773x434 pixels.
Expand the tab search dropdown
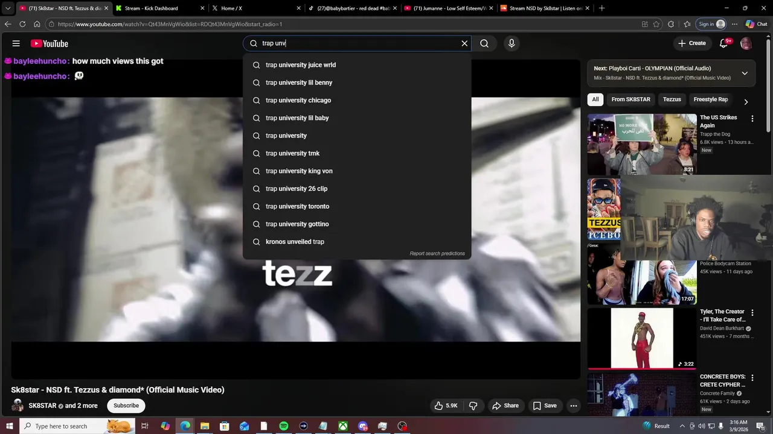(x=8, y=8)
